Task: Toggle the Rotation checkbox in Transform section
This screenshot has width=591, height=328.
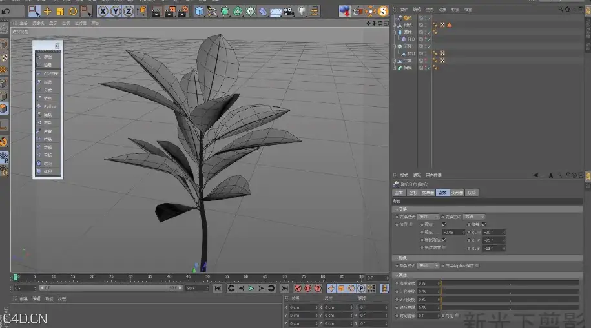Action: click(x=484, y=224)
